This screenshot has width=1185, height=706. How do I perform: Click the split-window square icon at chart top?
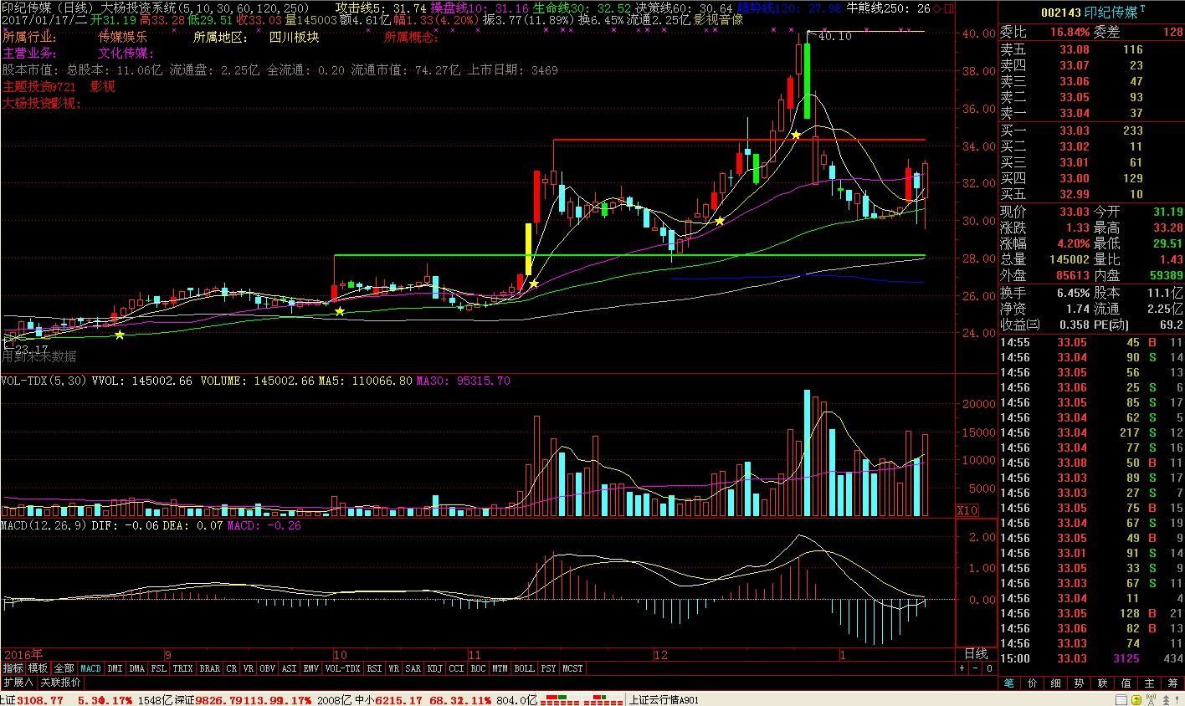949,8
